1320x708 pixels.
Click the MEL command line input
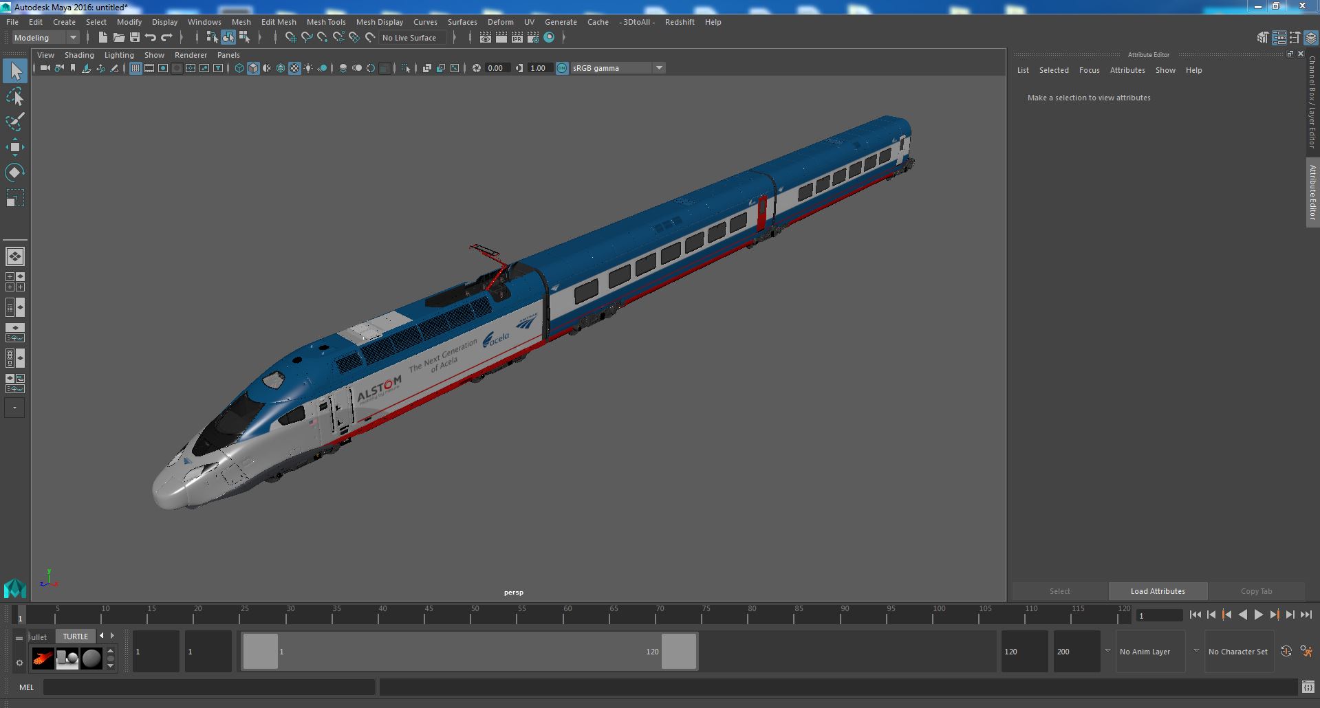(x=209, y=687)
